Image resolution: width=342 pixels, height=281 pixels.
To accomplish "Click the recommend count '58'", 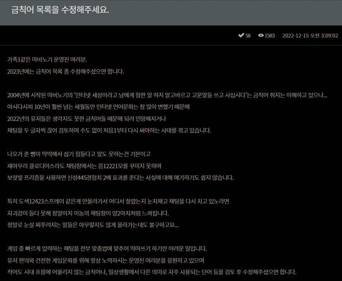I will point(248,35).
